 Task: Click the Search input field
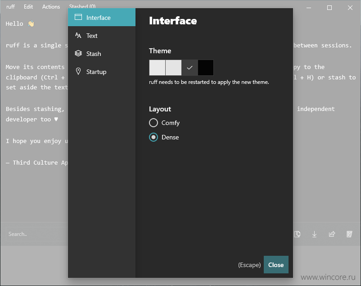pos(37,234)
